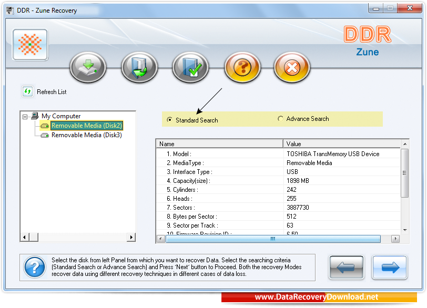Click the table scroll down arrow
Image resolution: width=427 pixels, height=308 pixels.
point(405,230)
